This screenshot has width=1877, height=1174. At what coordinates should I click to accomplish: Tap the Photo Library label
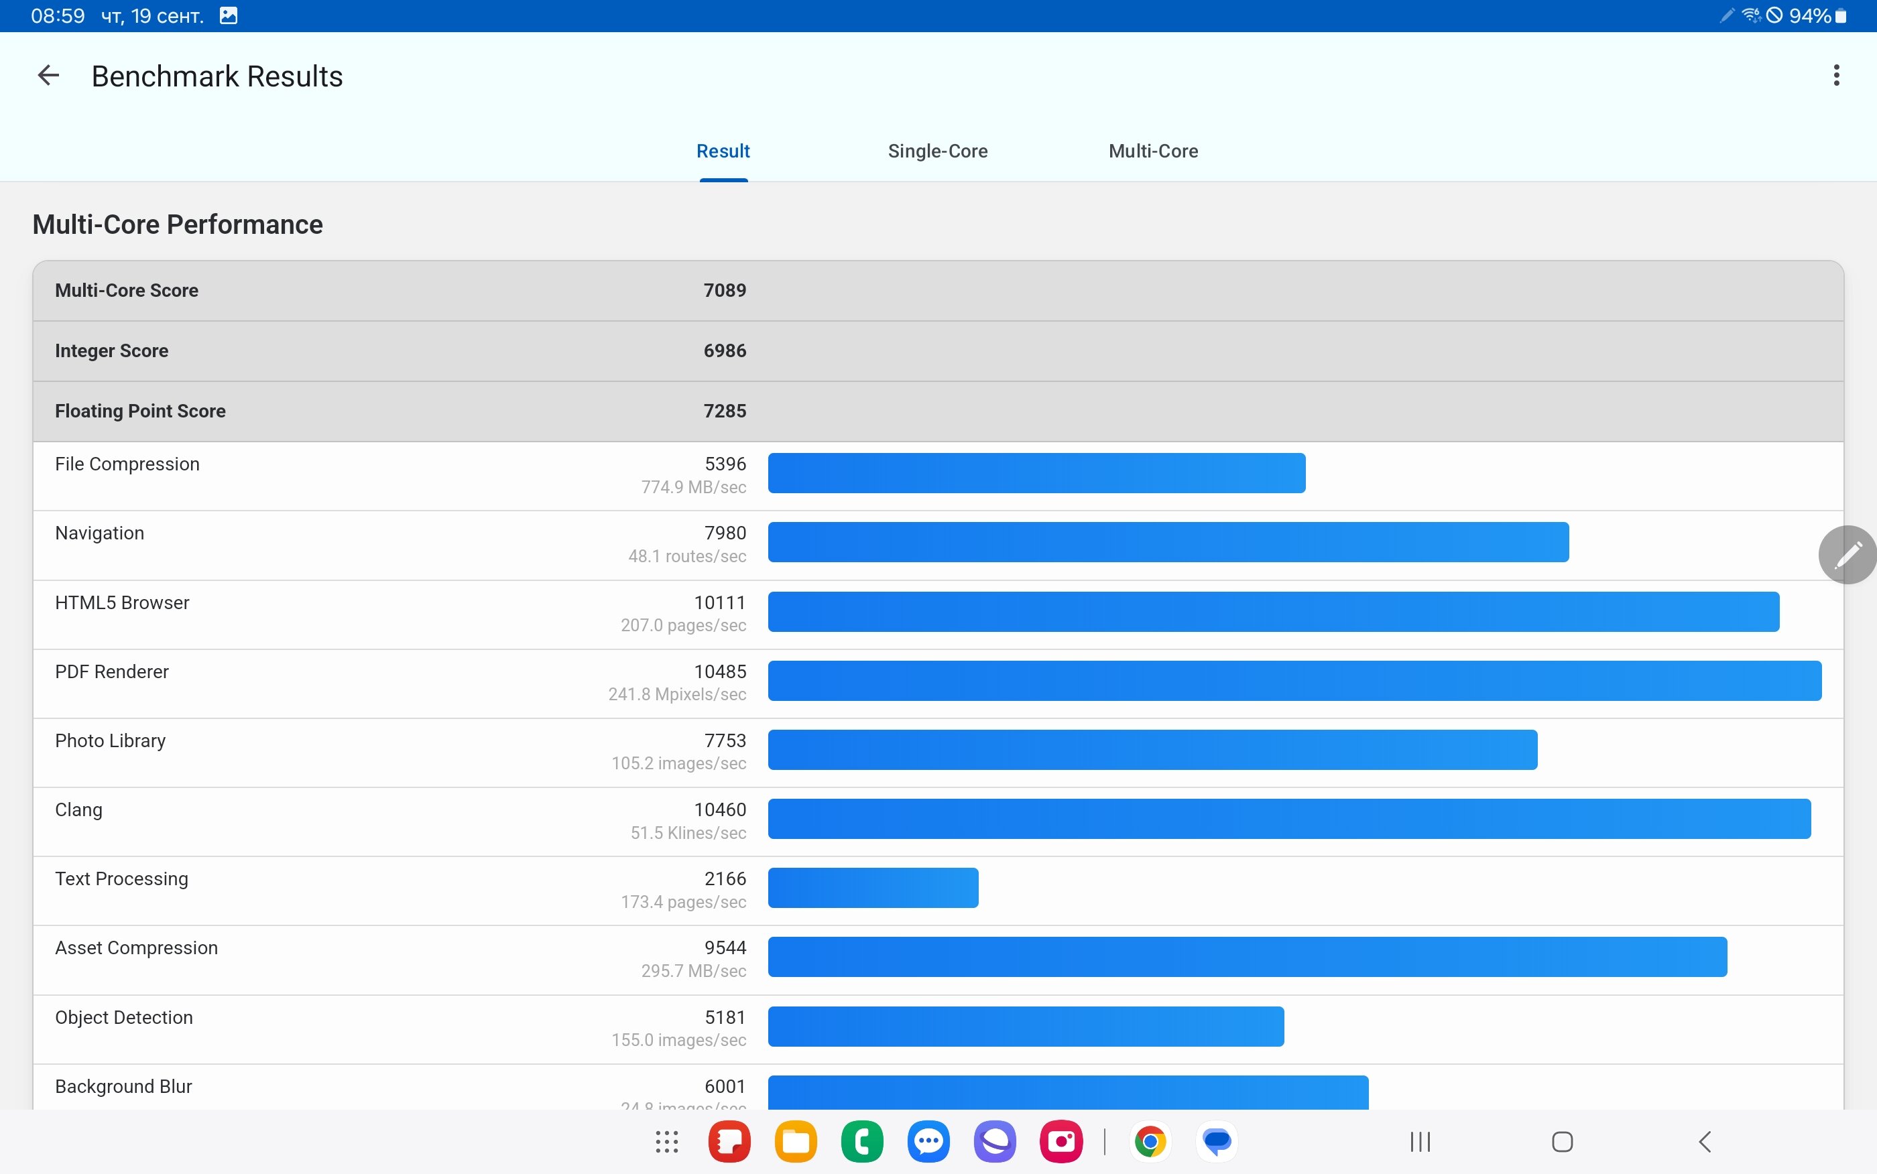[x=111, y=740]
